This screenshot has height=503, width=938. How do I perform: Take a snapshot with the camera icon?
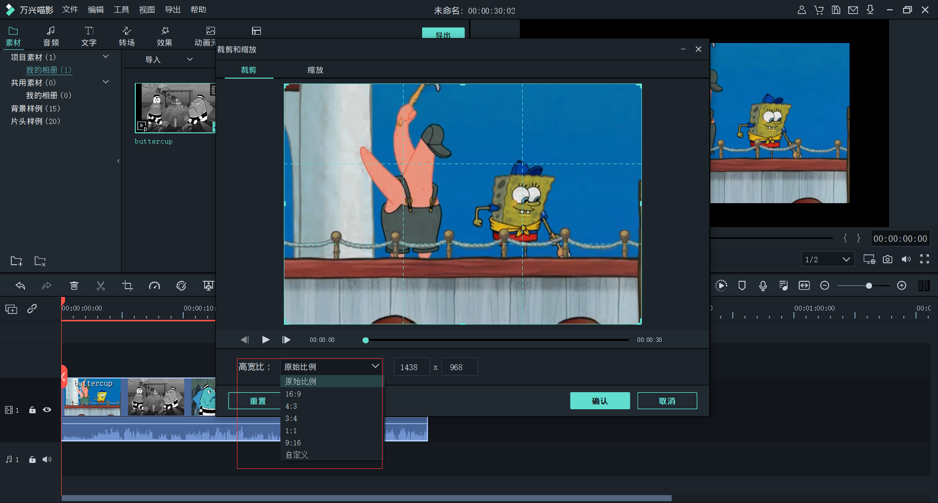click(888, 259)
